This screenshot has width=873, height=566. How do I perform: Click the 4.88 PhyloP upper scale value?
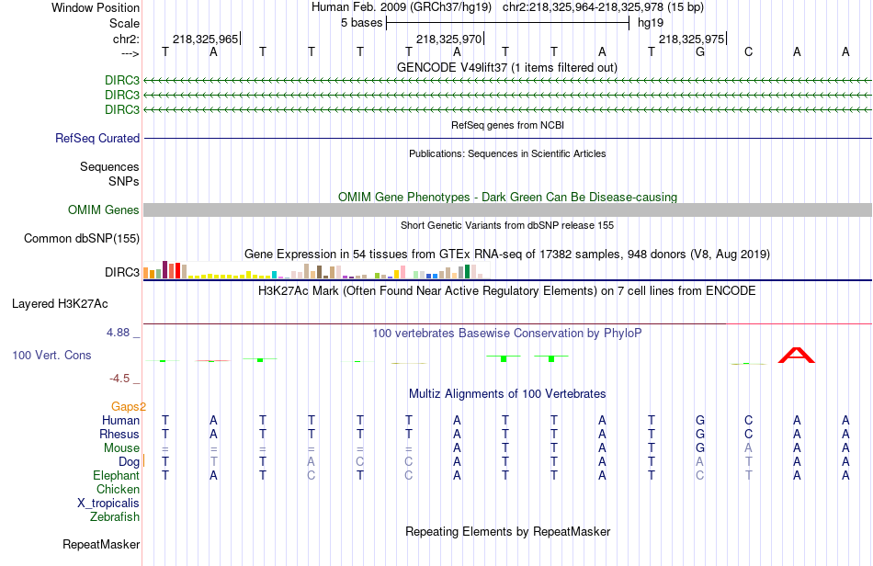point(118,333)
